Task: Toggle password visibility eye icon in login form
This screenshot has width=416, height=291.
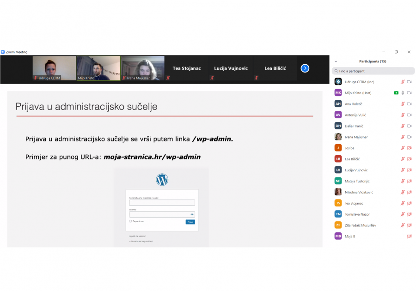Action: [x=192, y=214]
